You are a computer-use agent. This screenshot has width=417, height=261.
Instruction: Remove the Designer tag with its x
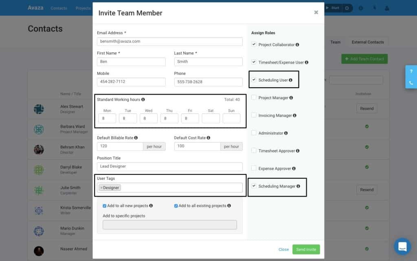coord(101,188)
